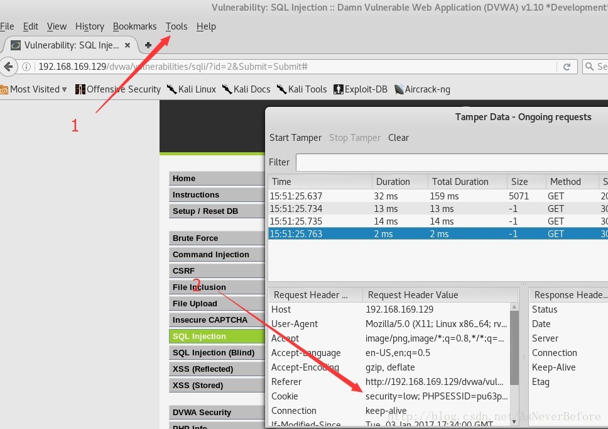The height and width of the screenshot is (429, 608).
Task: Open the Edit menu
Action: pyautogui.click(x=31, y=26)
